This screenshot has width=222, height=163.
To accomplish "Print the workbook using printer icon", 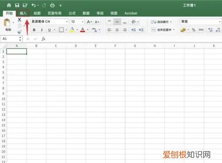I will pyautogui.click(x=52, y=5).
